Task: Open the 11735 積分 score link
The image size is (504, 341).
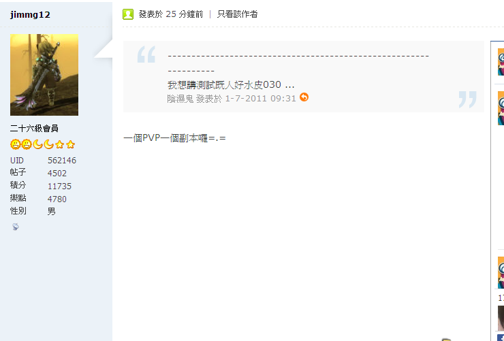Action: coord(59,186)
